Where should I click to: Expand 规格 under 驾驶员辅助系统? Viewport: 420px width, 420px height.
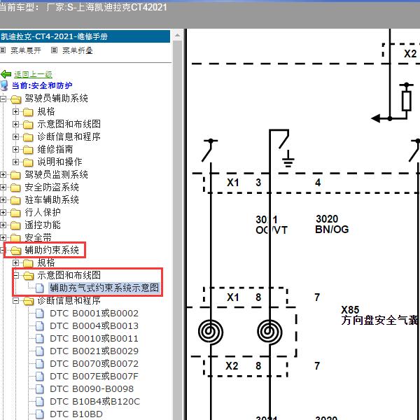pos(16,111)
